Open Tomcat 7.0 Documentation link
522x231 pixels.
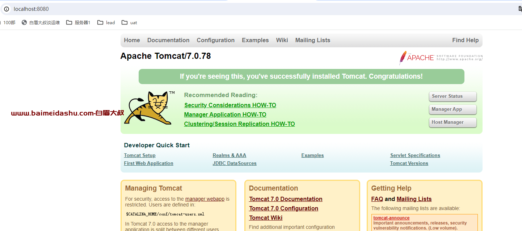pyautogui.click(x=286, y=199)
